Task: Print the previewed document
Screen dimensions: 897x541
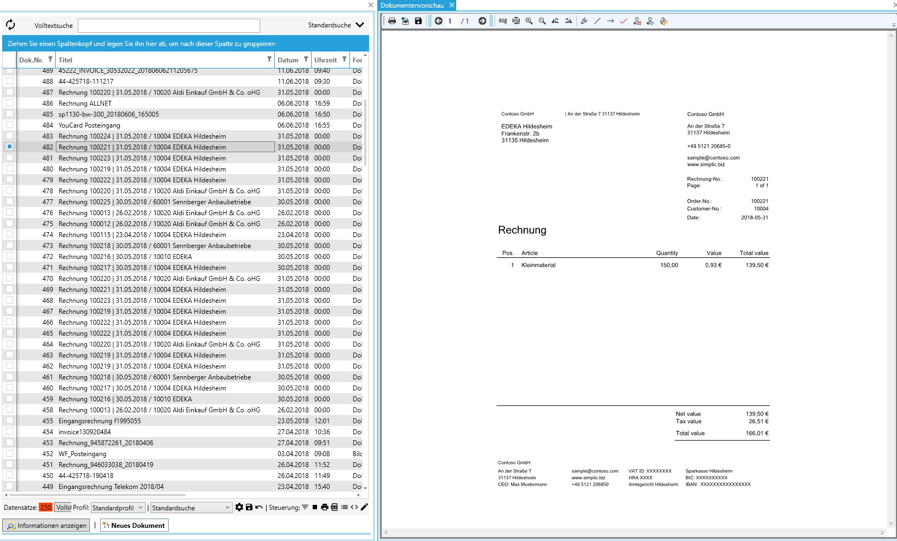Action: click(392, 21)
